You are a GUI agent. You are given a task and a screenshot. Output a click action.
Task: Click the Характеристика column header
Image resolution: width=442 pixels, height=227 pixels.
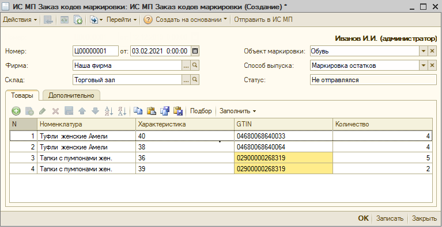coord(185,124)
